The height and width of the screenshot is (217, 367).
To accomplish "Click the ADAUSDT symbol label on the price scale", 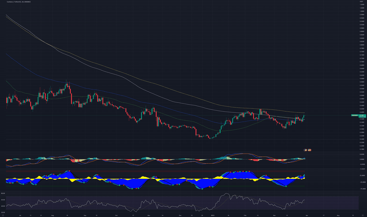I will 354,115.
